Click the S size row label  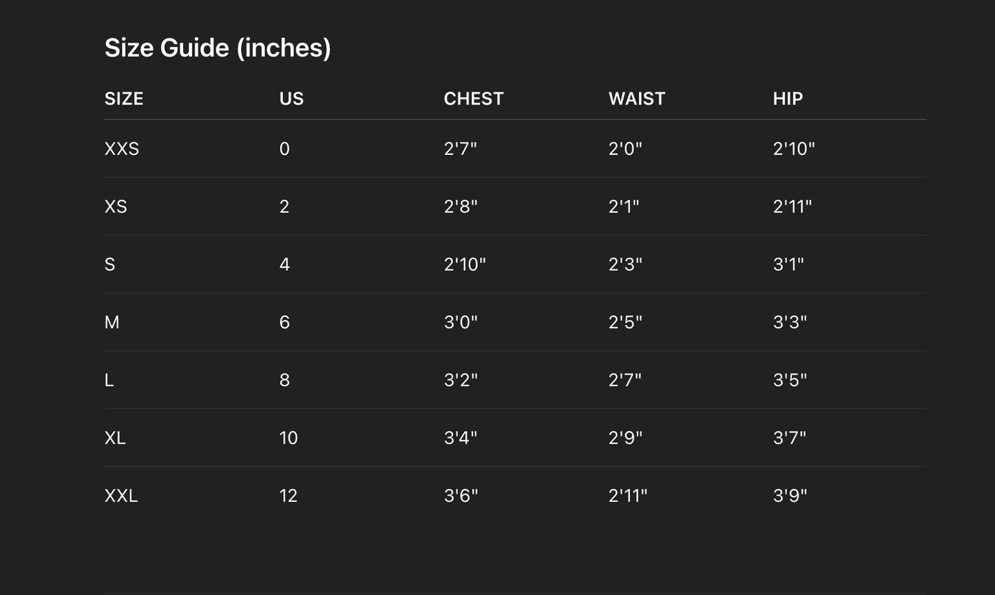(110, 264)
